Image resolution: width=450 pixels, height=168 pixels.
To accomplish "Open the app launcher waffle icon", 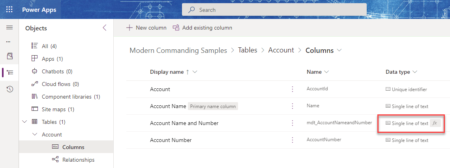I will click(x=9, y=9).
